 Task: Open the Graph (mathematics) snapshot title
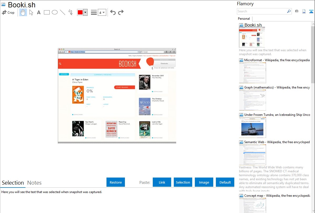277,87
